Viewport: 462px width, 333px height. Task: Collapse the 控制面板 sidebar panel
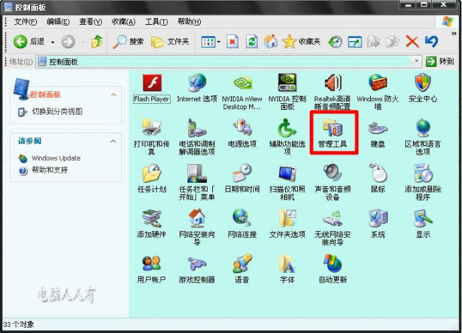pyautogui.click(x=113, y=94)
